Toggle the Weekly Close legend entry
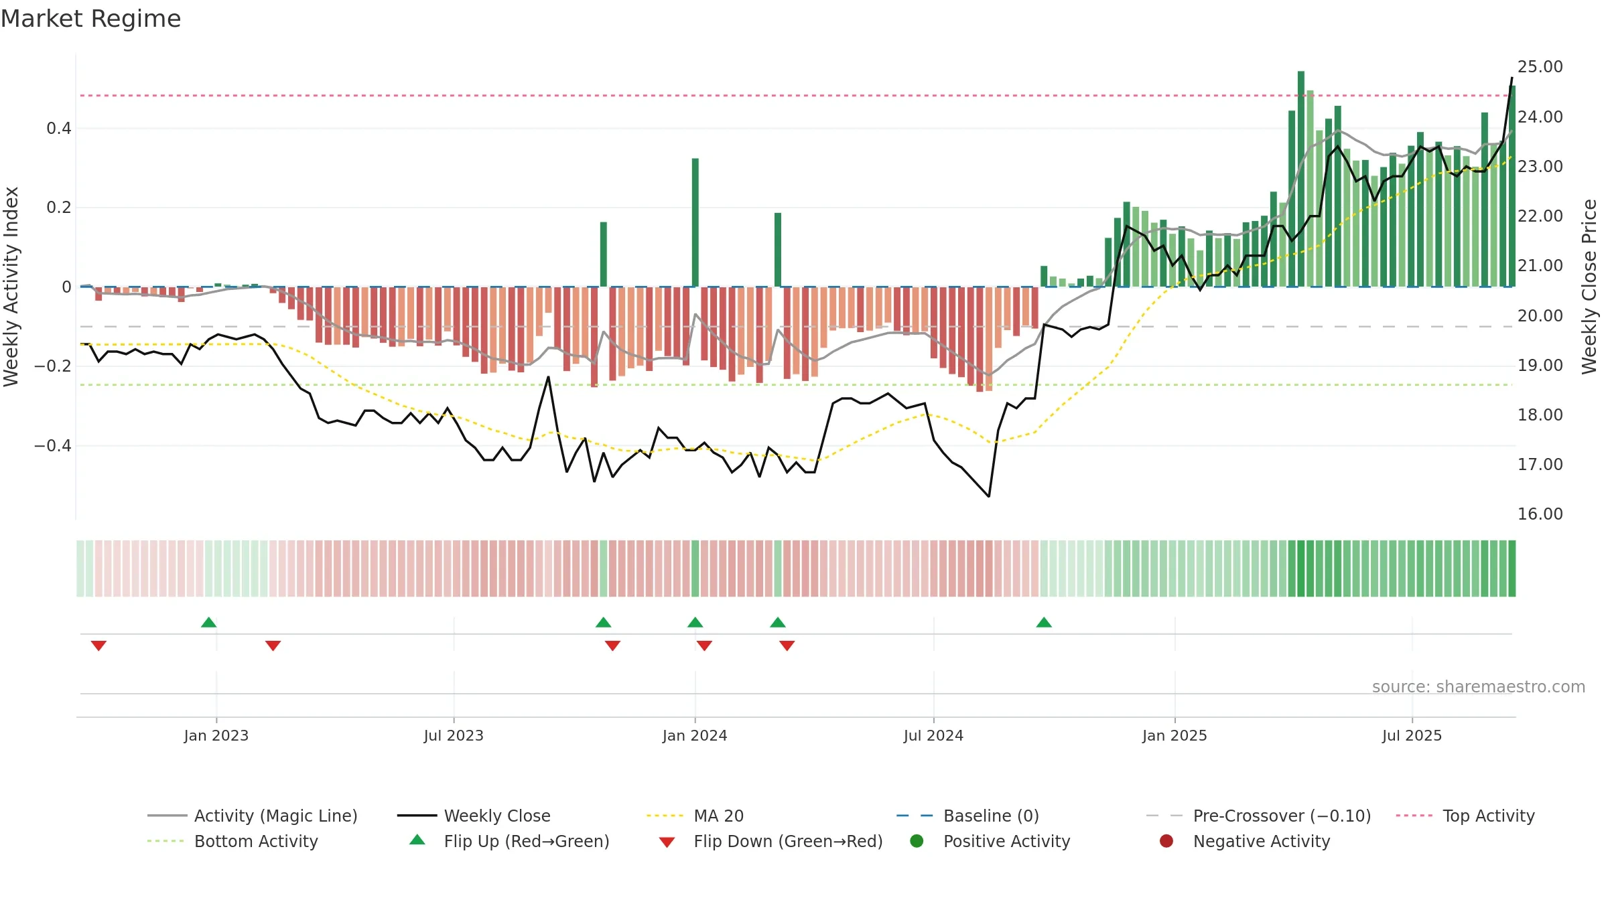The image size is (1608, 904). (x=474, y=816)
